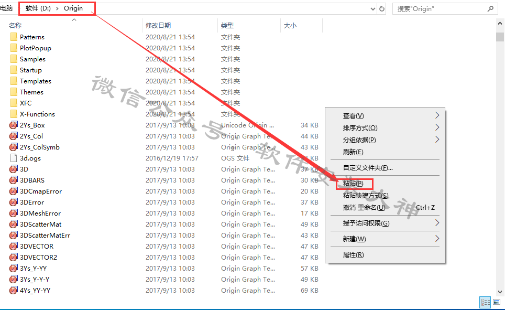Click the 3DScatterMat Origin template icon
The width and height of the screenshot is (505, 310).
[14, 224]
